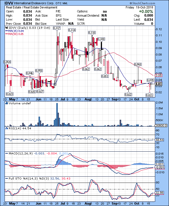Click the 0.110 price label in August
Viewport: 169px width, 206px height.
coord(92,33)
